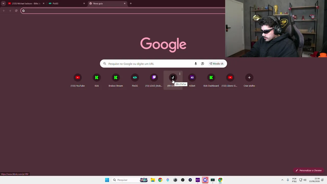This screenshot has width=327, height=184.
Task: Click Personalizar o Chrome
Action: click(309, 170)
